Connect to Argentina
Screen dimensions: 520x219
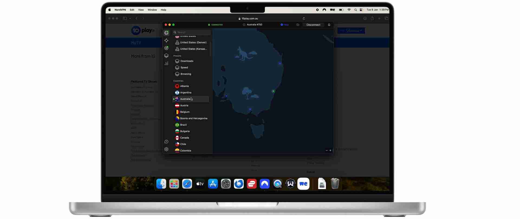191,93
